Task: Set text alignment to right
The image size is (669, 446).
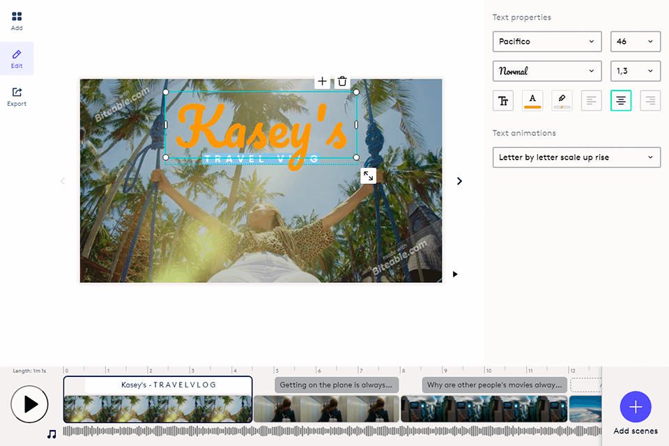Action: point(650,101)
